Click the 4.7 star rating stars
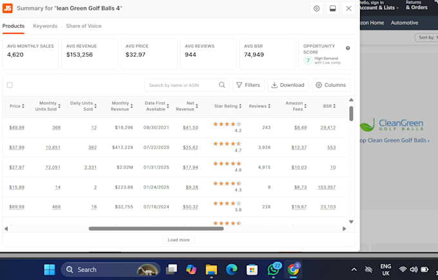The width and height of the screenshot is (438, 280). [x=227, y=144]
